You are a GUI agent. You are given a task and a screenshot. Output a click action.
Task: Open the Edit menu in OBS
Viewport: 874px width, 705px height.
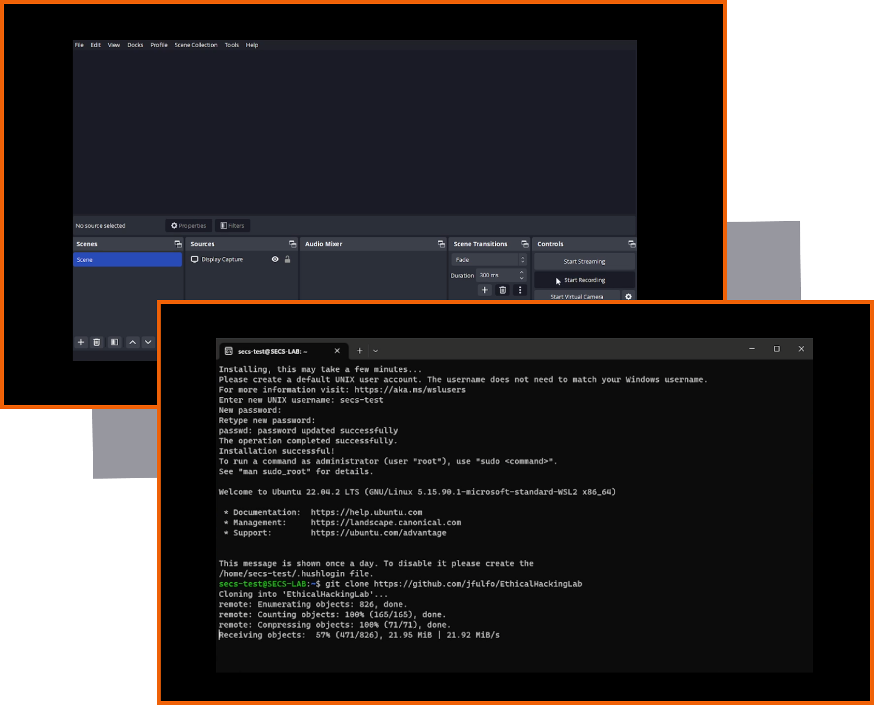(x=96, y=45)
